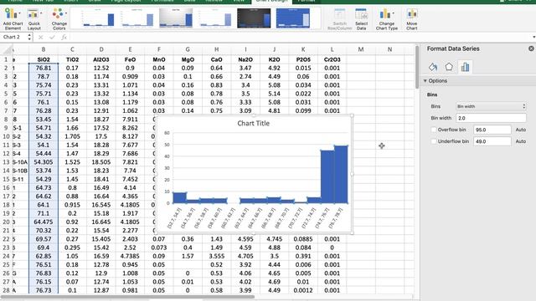Open the Bins type dropdown

tap(492, 106)
